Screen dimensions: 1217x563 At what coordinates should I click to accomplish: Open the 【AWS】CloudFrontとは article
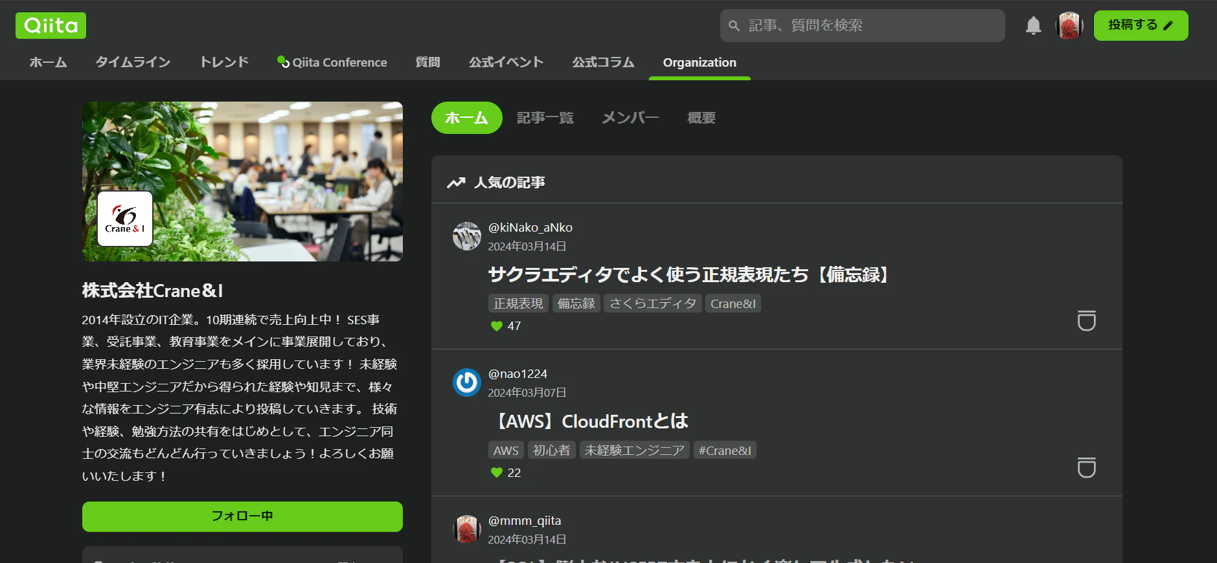pos(588,421)
